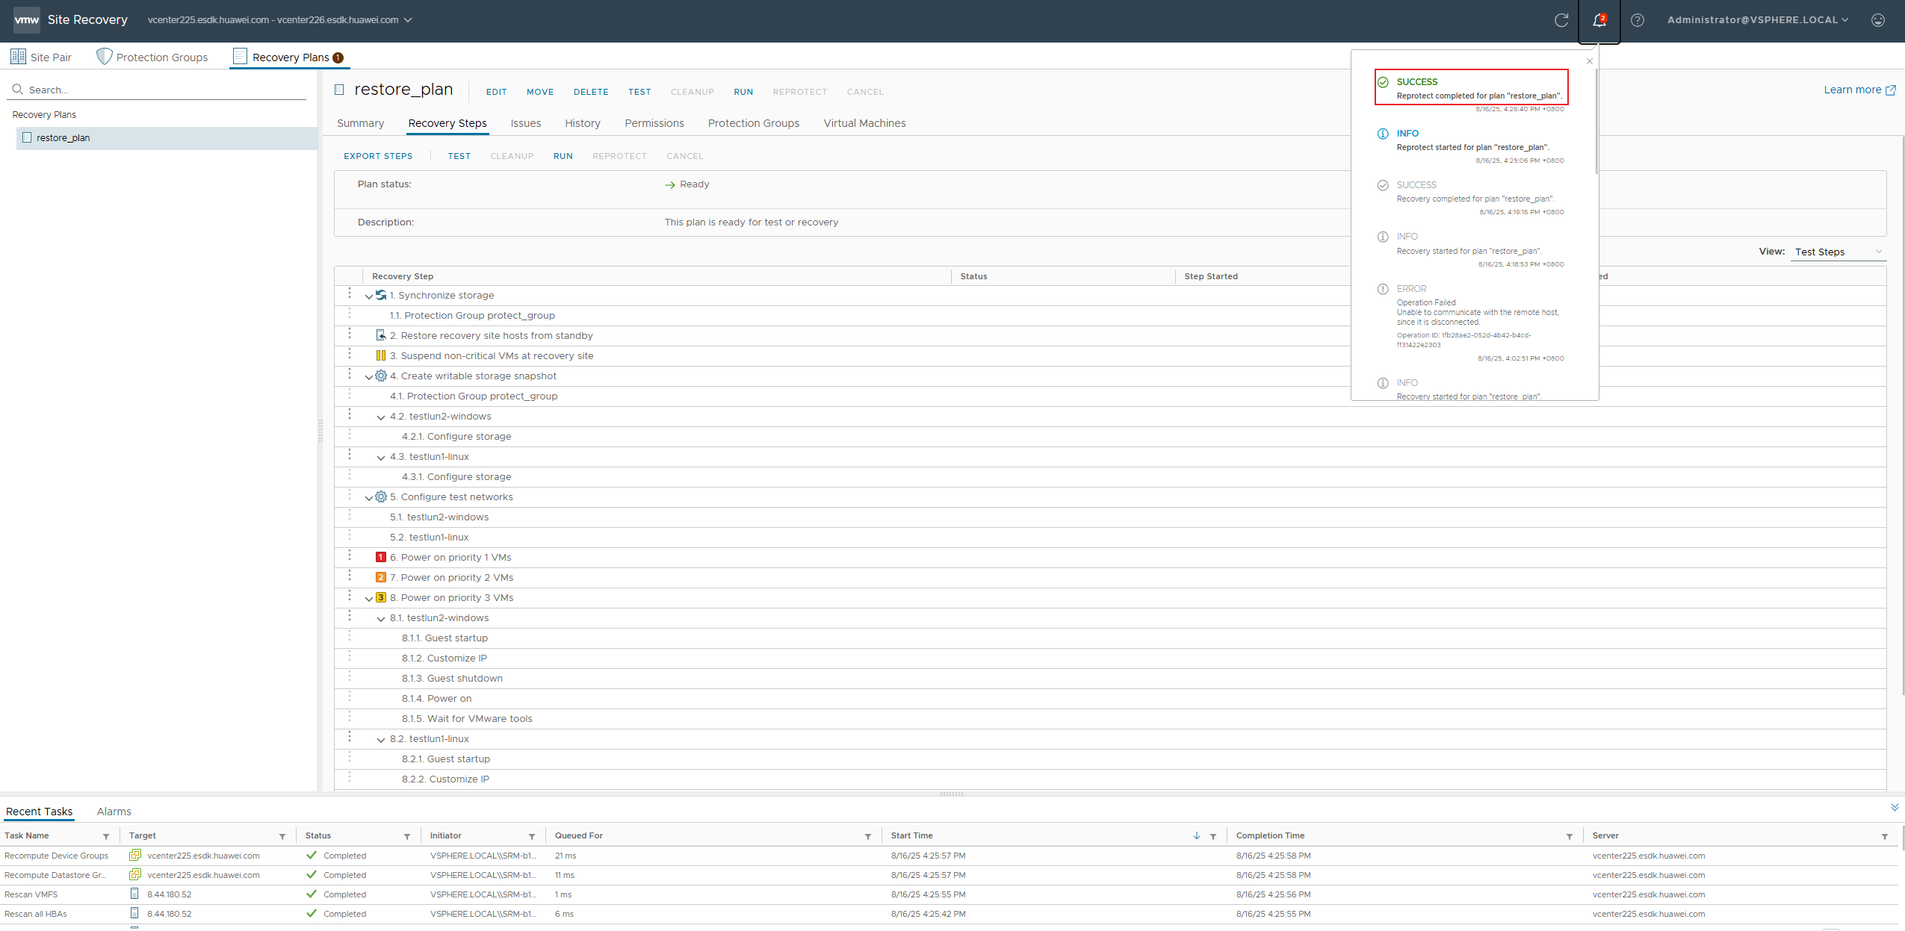1905x931 pixels.
Task: Open row menu for Power on priority 1 VMs
Action: coord(349,555)
